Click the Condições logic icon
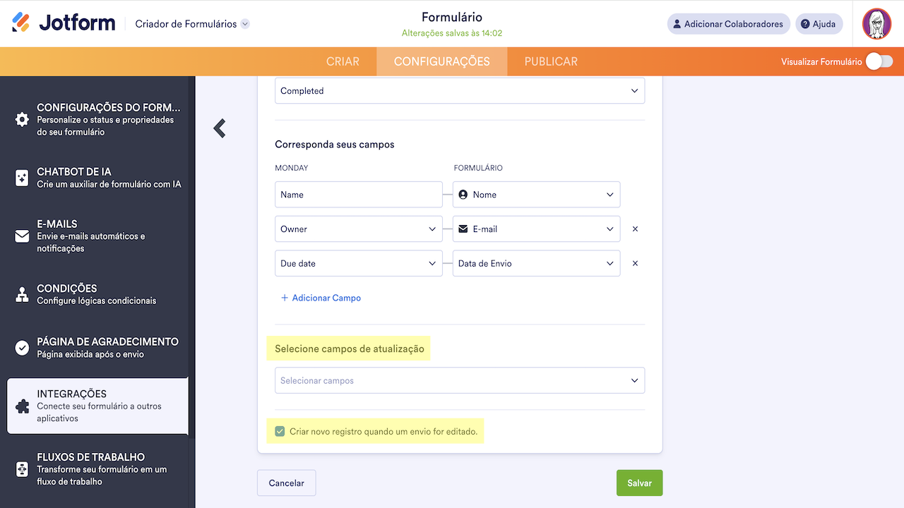The width and height of the screenshot is (904, 508). [x=22, y=295]
